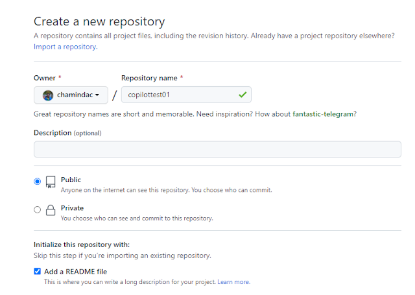Click the green checkmark in repository name field
415x295 pixels.
pos(243,95)
